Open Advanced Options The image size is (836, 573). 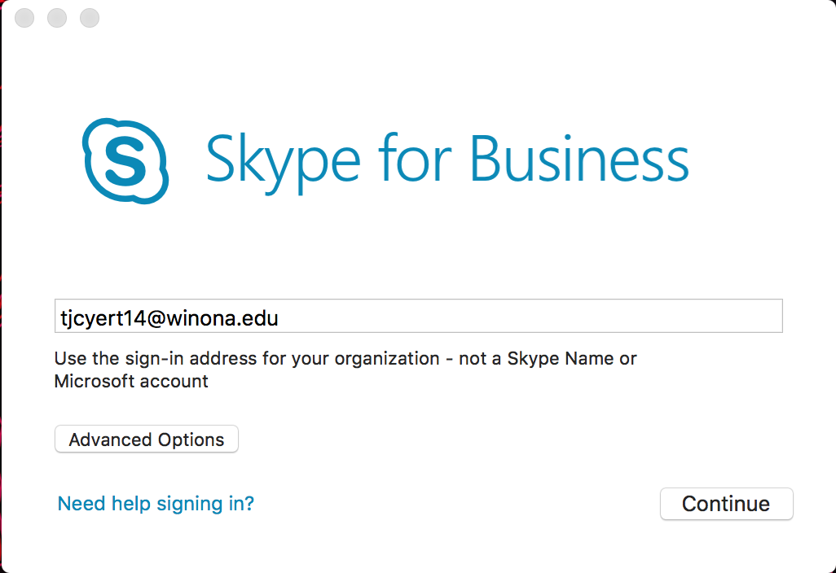pos(147,440)
